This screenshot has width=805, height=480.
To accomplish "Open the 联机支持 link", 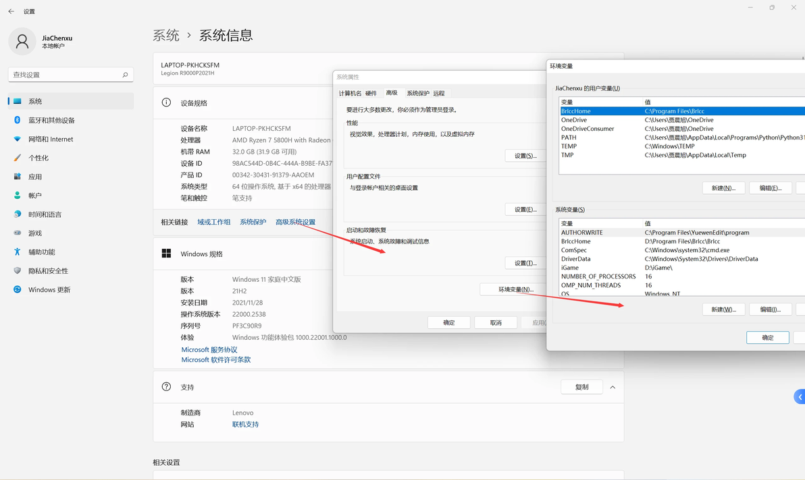I will click(245, 424).
